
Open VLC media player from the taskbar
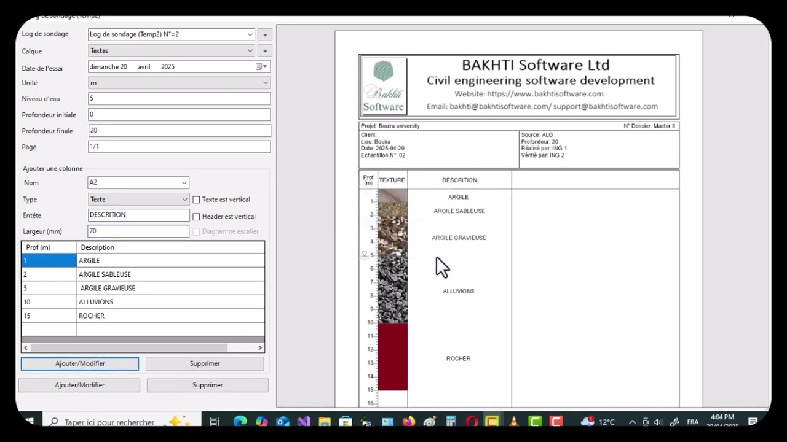513,422
